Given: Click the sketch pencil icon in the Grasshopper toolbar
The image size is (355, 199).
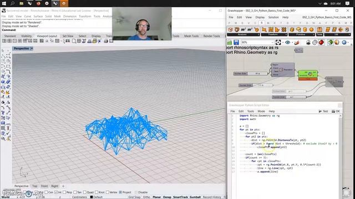Looking at the screenshot, I should point(297,43).
